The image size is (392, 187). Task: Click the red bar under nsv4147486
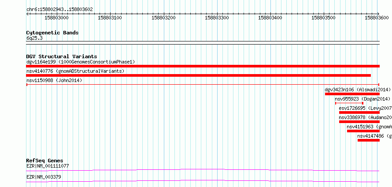pos(369,140)
